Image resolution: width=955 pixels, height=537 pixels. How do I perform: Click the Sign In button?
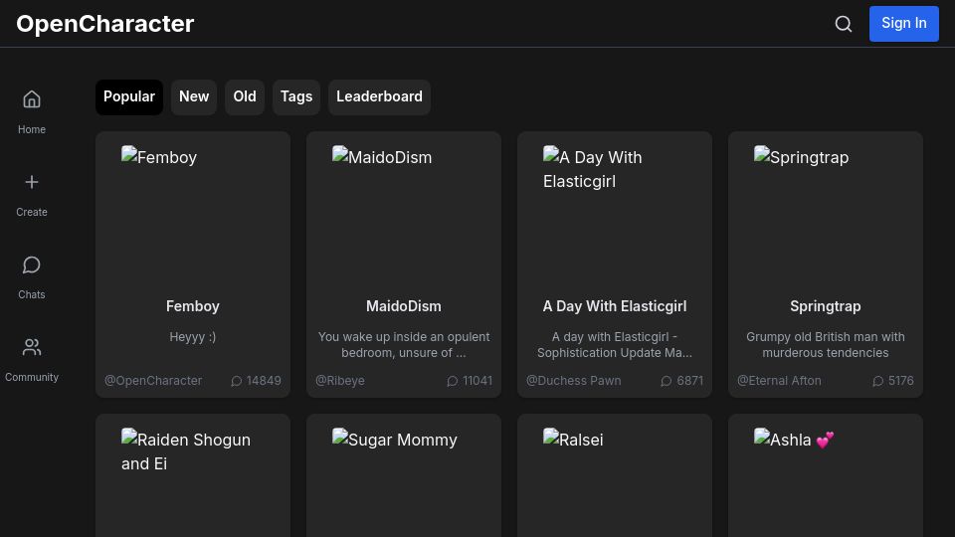(904, 24)
